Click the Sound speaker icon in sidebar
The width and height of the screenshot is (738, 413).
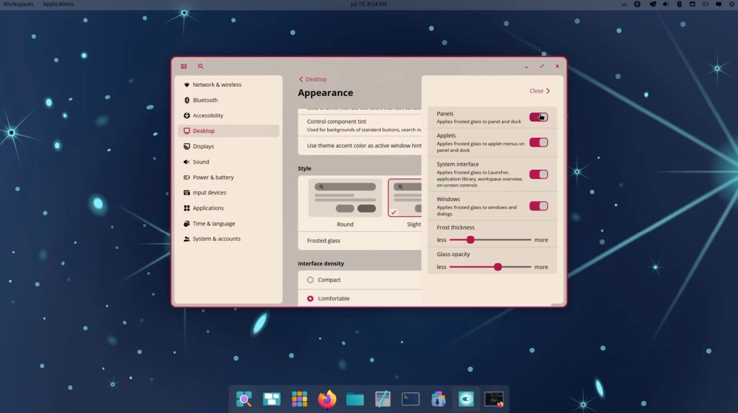click(187, 162)
